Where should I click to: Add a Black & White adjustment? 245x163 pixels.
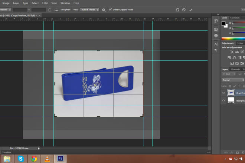239,58
